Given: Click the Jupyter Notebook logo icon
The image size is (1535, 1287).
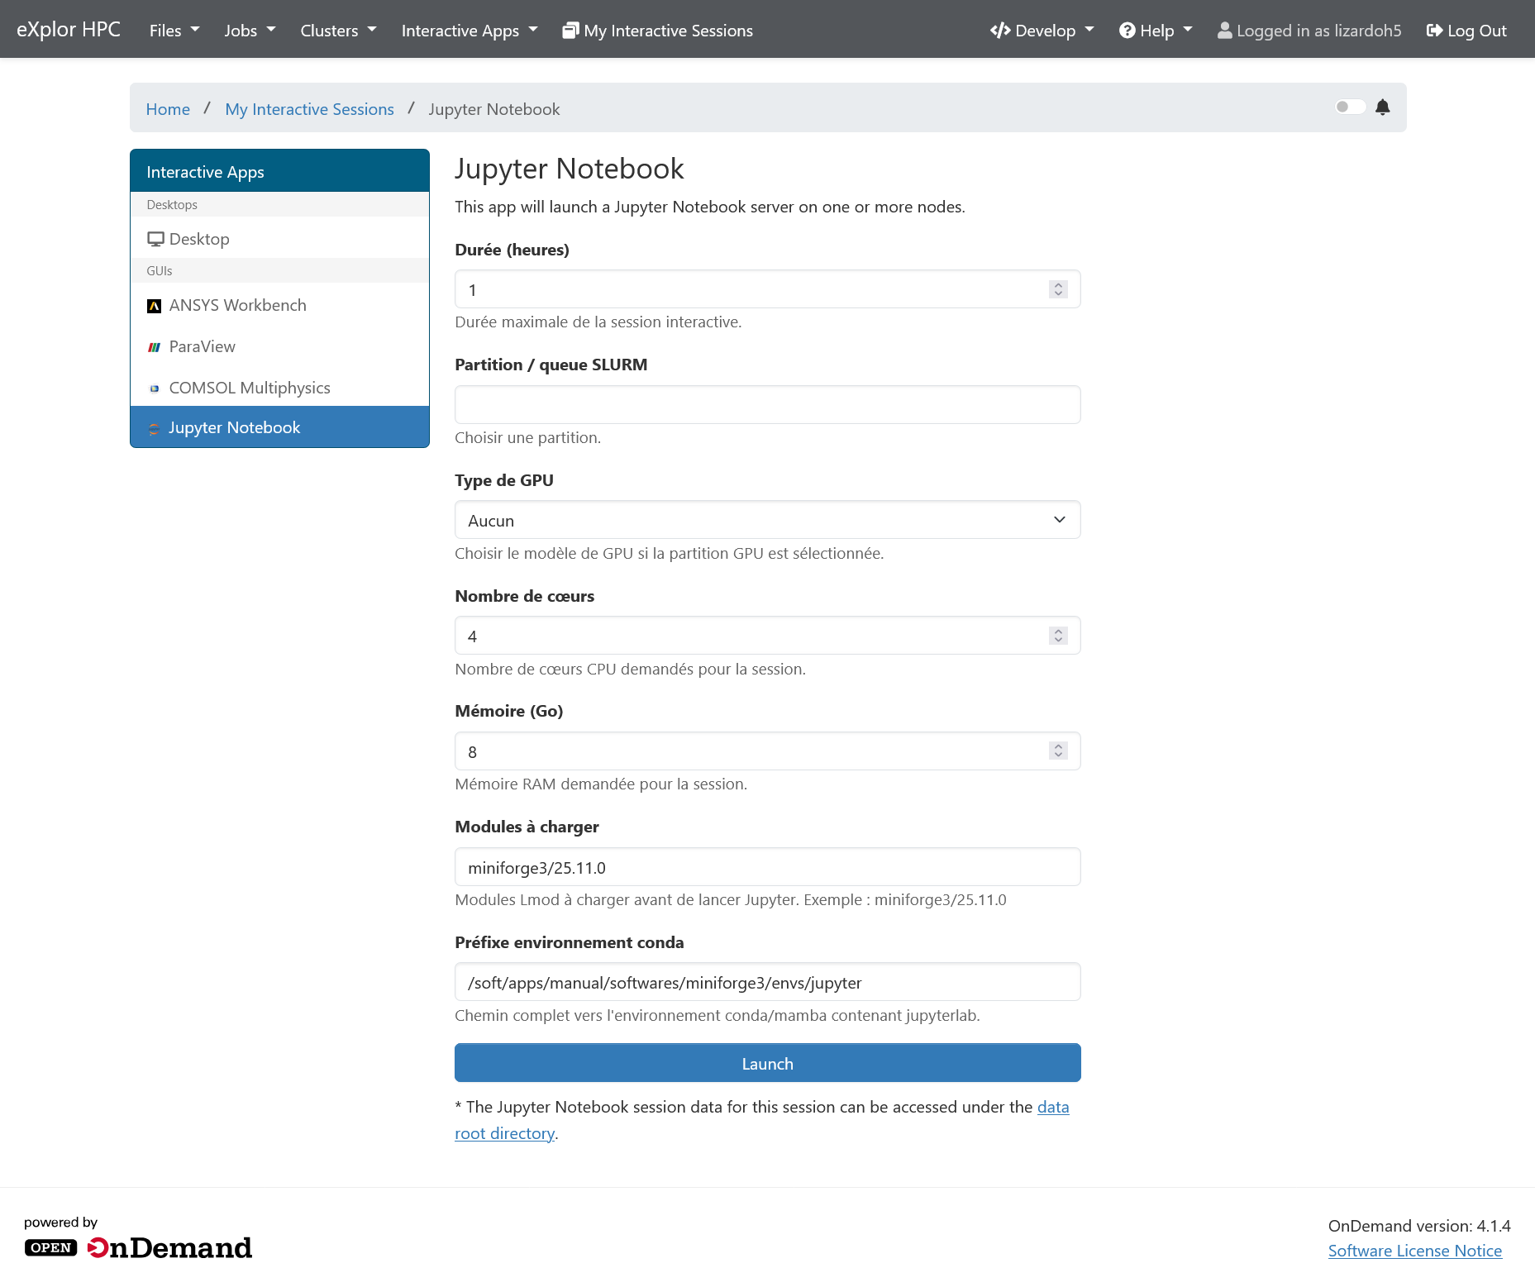Looking at the screenshot, I should pos(154,428).
